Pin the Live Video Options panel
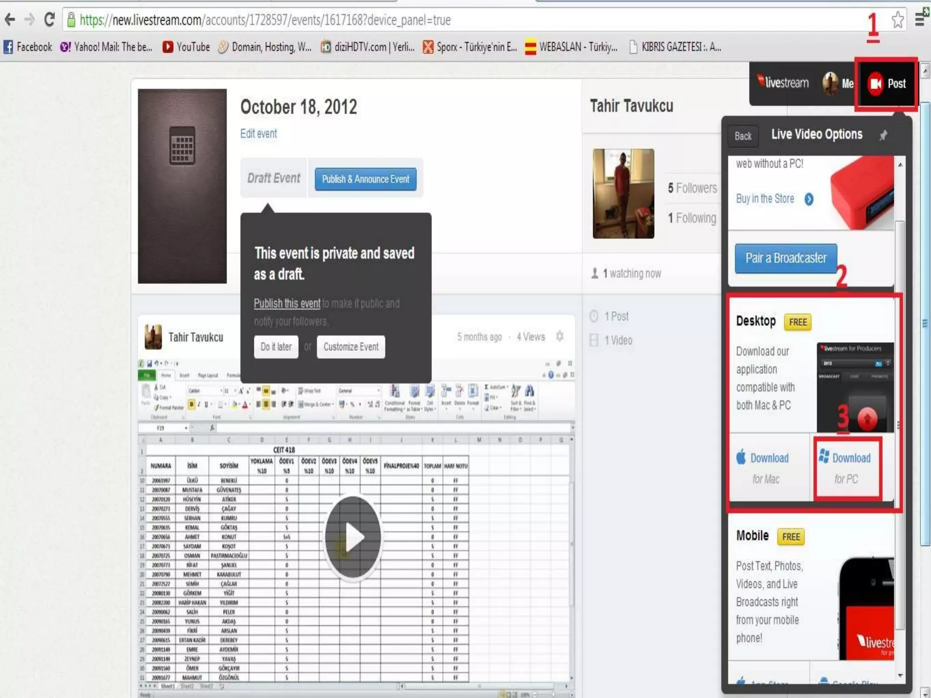931x698 pixels. 883,135
